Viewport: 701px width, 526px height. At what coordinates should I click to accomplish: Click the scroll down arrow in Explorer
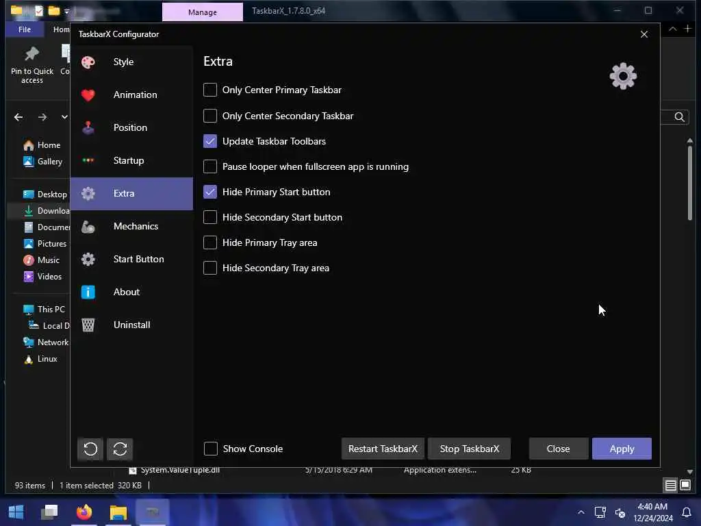pos(690,472)
